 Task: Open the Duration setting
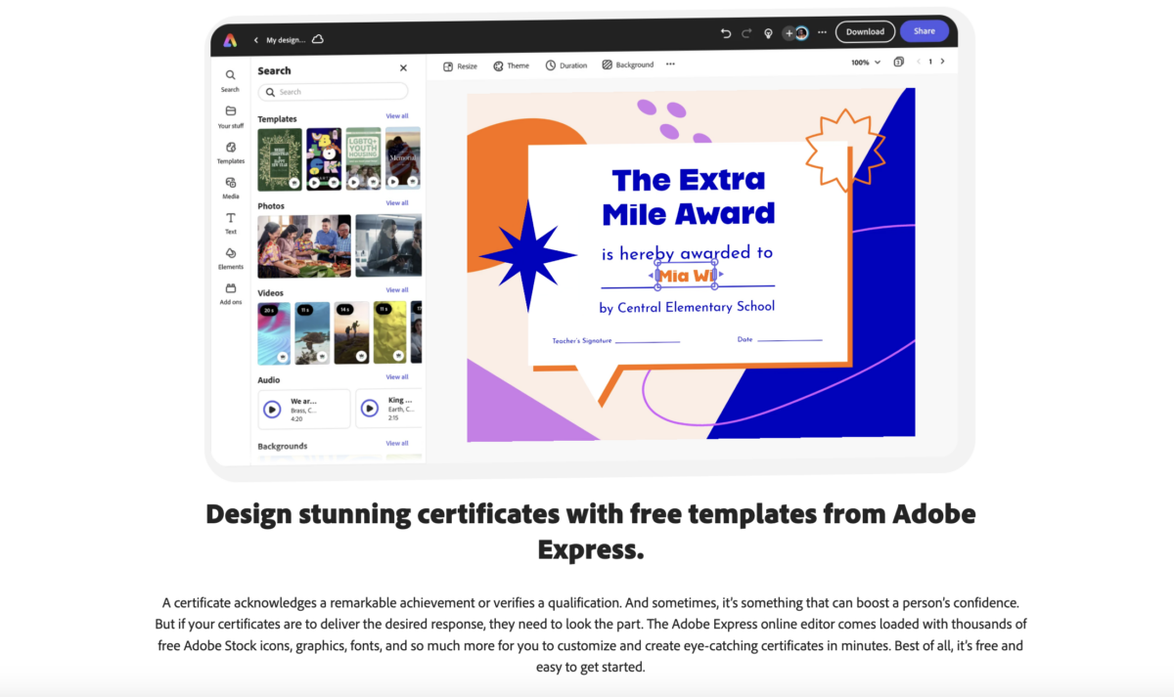pos(566,65)
